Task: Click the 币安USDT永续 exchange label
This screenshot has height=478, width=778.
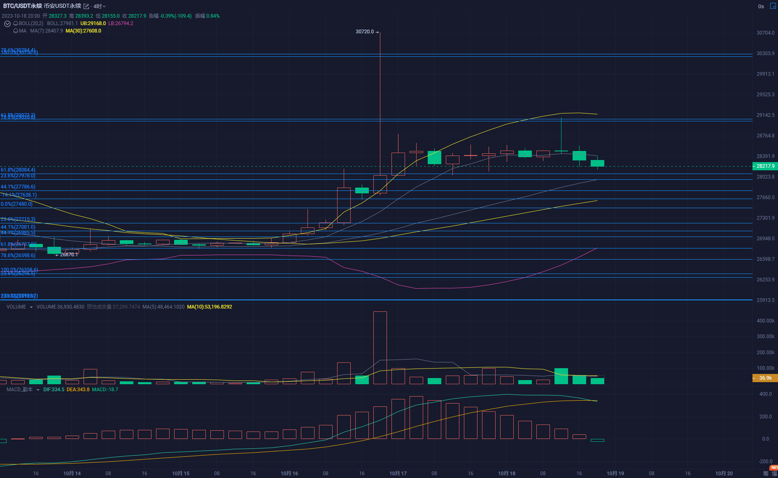Action: (x=63, y=6)
